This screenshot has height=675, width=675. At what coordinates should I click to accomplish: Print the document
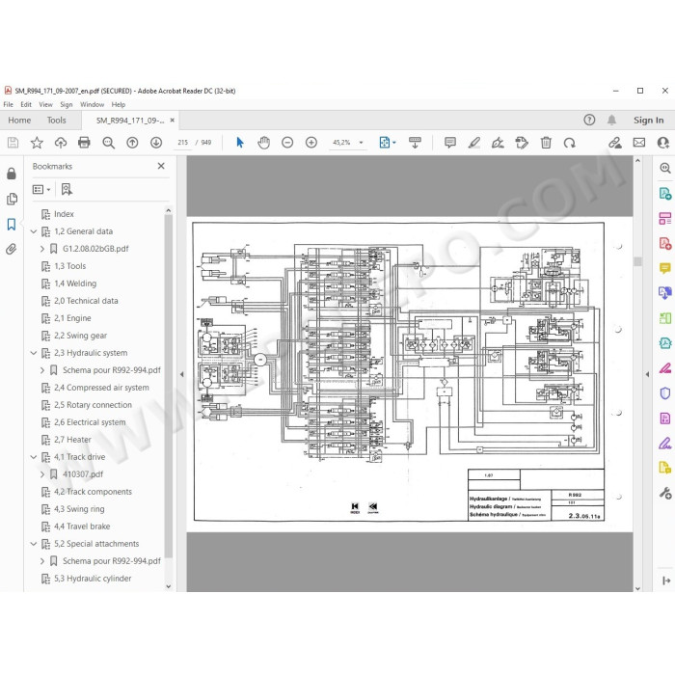coord(84,143)
